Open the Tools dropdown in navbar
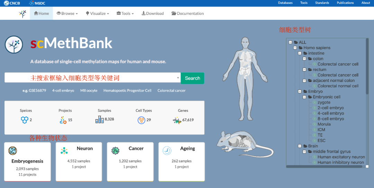This screenshot has width=374, height=188. [125, 14]
